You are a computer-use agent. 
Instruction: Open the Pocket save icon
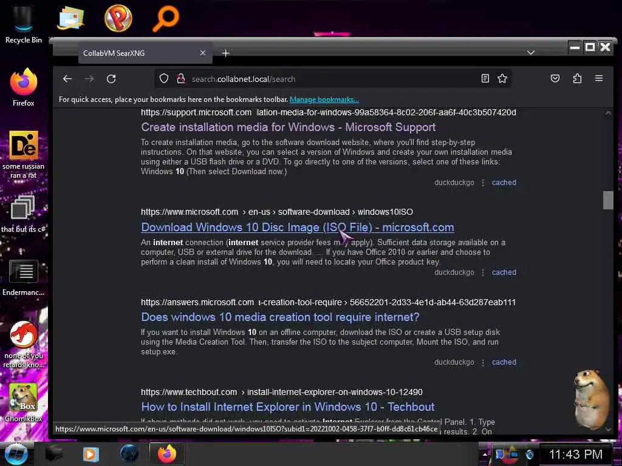tap(555, 78)
